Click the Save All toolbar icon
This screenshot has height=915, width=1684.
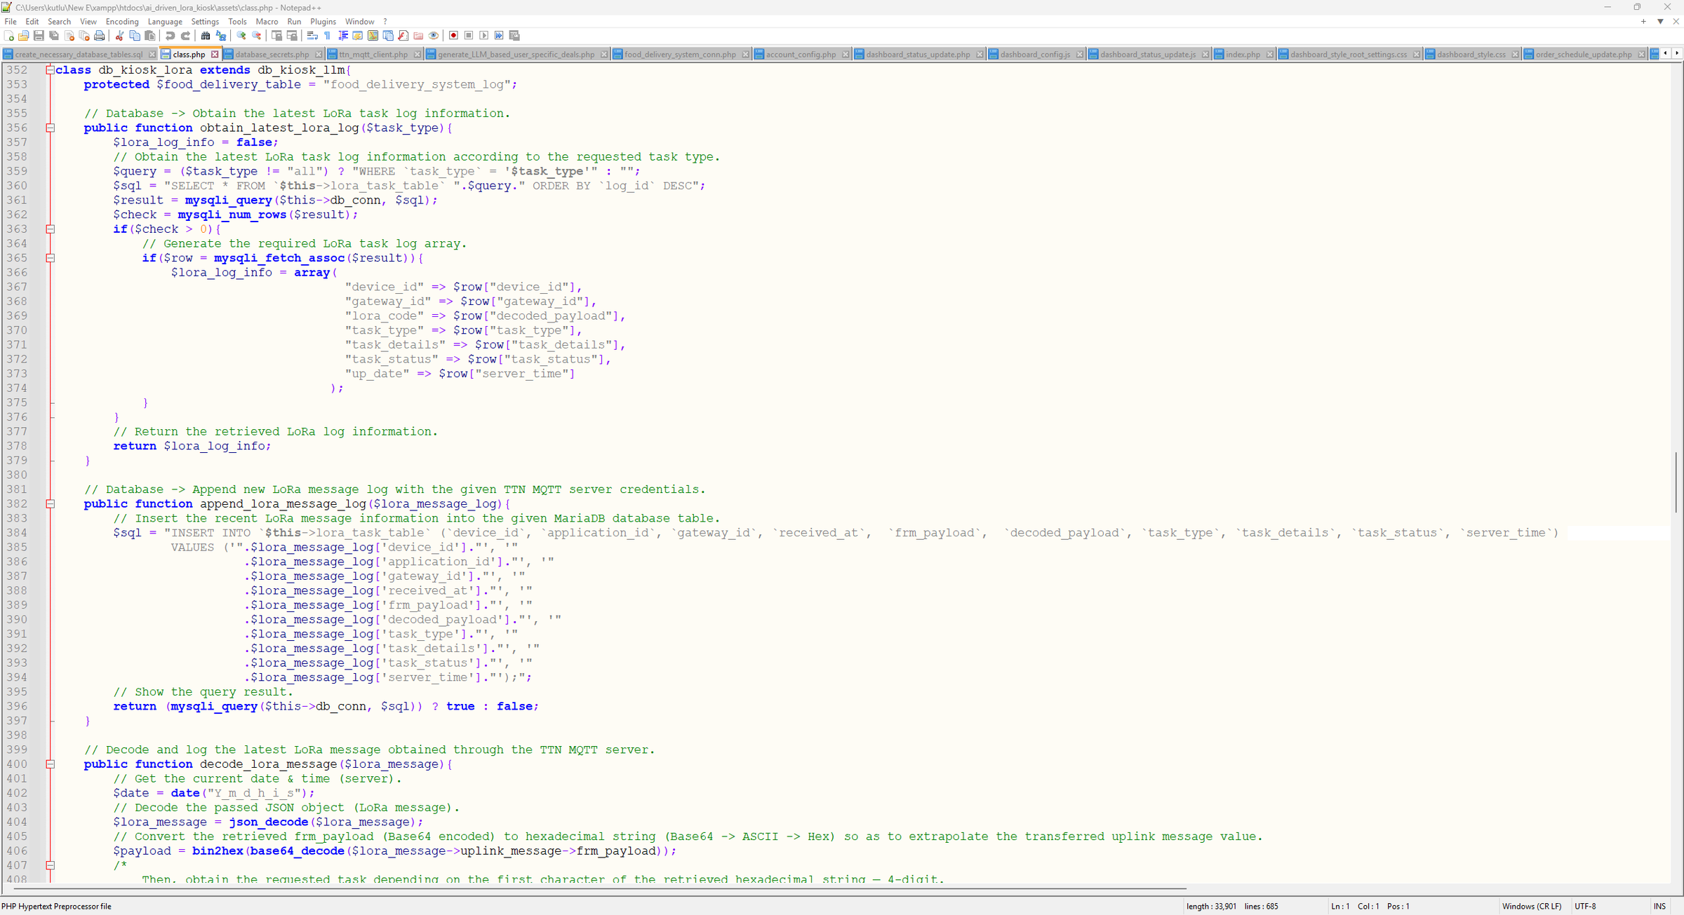(x=54, y=36)
